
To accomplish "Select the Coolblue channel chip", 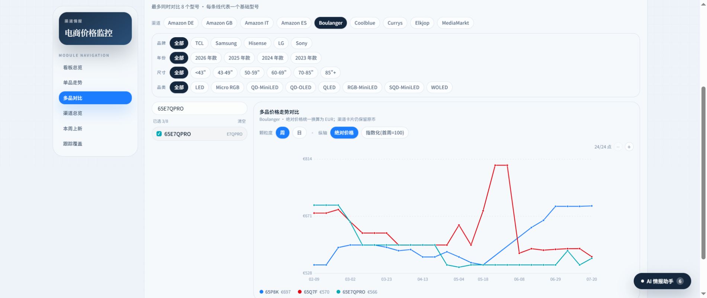I will tap(365, 23).
